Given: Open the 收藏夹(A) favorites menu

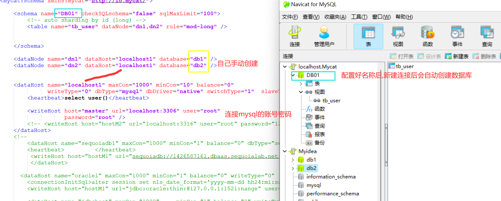Looking at the screenshot, I should (335, 17).
